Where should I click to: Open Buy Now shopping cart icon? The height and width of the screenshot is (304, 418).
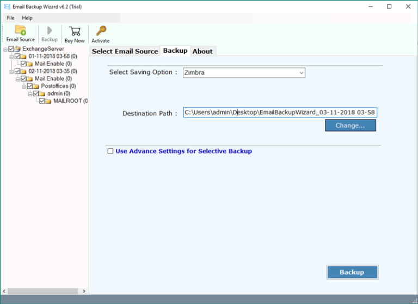click(x=75, y=31)
